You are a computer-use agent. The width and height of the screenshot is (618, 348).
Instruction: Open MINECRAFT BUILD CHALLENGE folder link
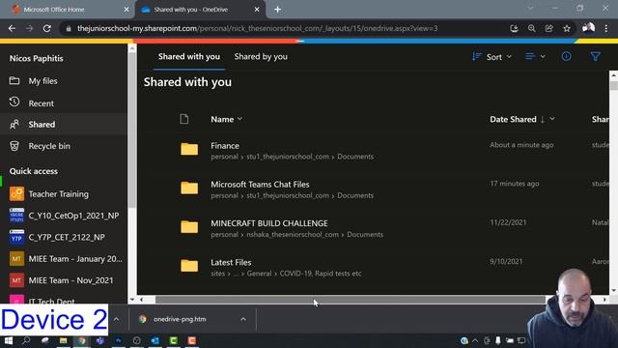click(269, 223)
